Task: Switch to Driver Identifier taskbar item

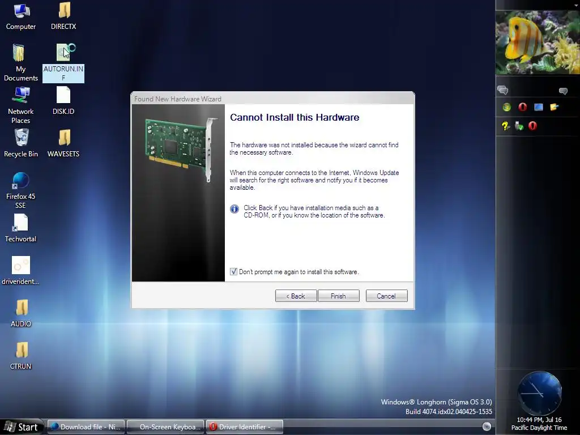Action: [x=245, y=427]
